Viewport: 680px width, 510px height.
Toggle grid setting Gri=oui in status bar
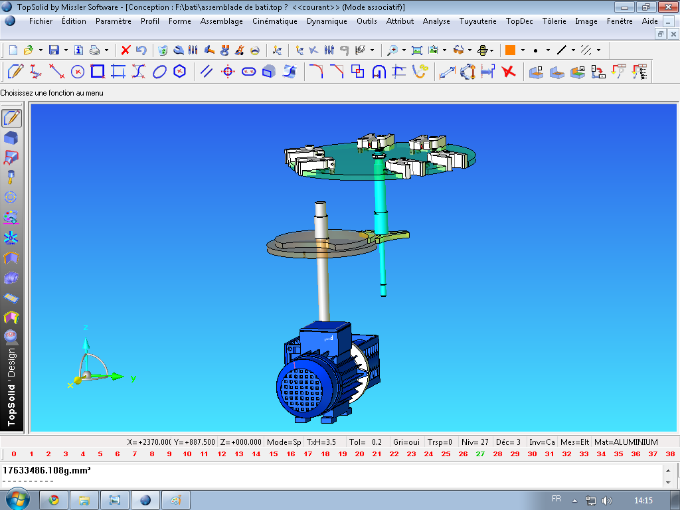408,442
